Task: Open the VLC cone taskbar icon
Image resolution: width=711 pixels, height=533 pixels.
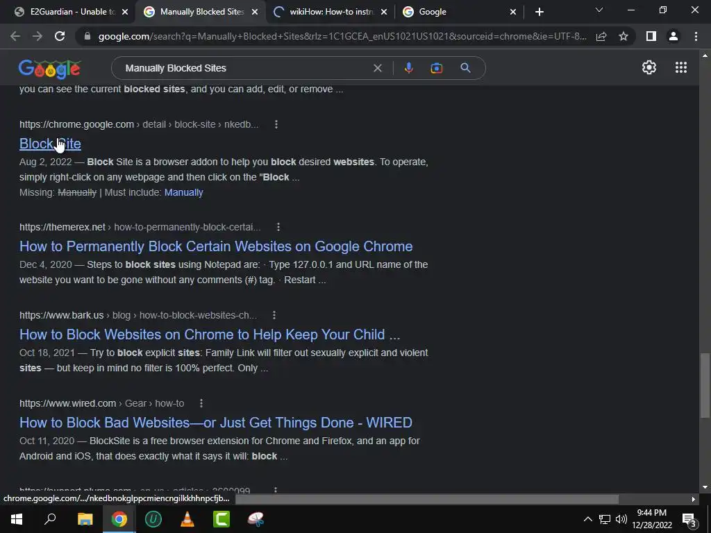Action: click(187, 519)
